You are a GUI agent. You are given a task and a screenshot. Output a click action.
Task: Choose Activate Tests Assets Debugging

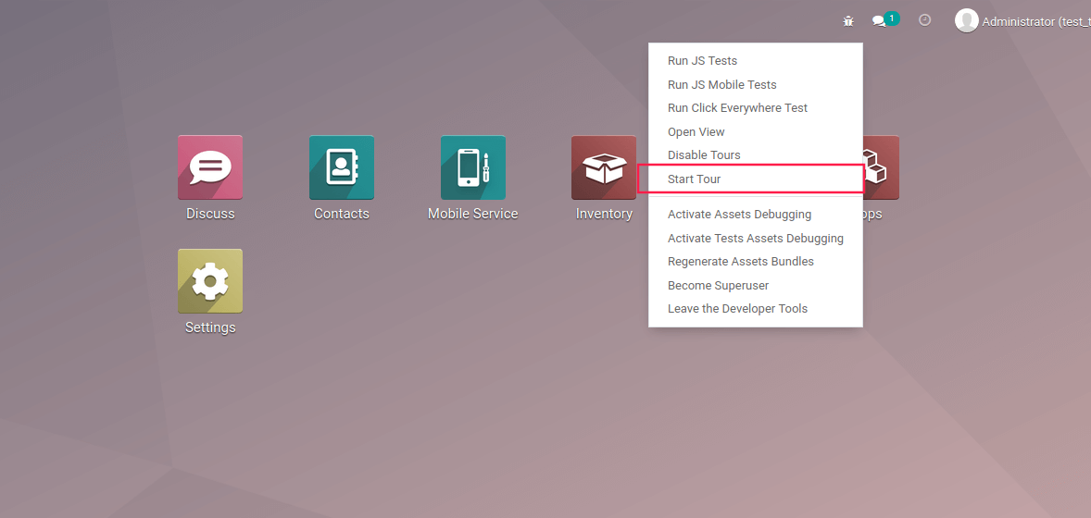756,238
